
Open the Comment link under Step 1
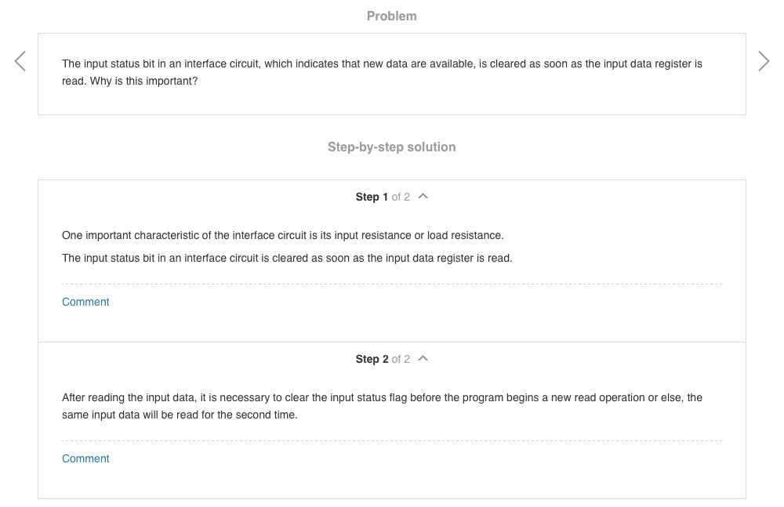(85, 302)
